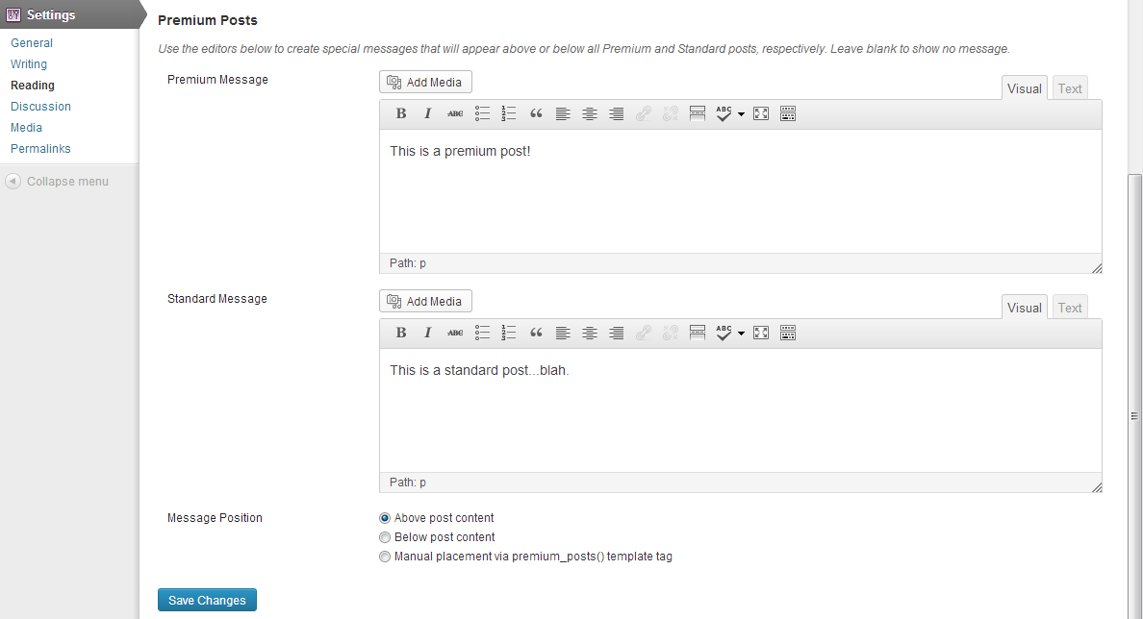The height and width of the screenshot is (619, 1143).
Task: Add Media to Premium Message
Action: click(425, 82)
